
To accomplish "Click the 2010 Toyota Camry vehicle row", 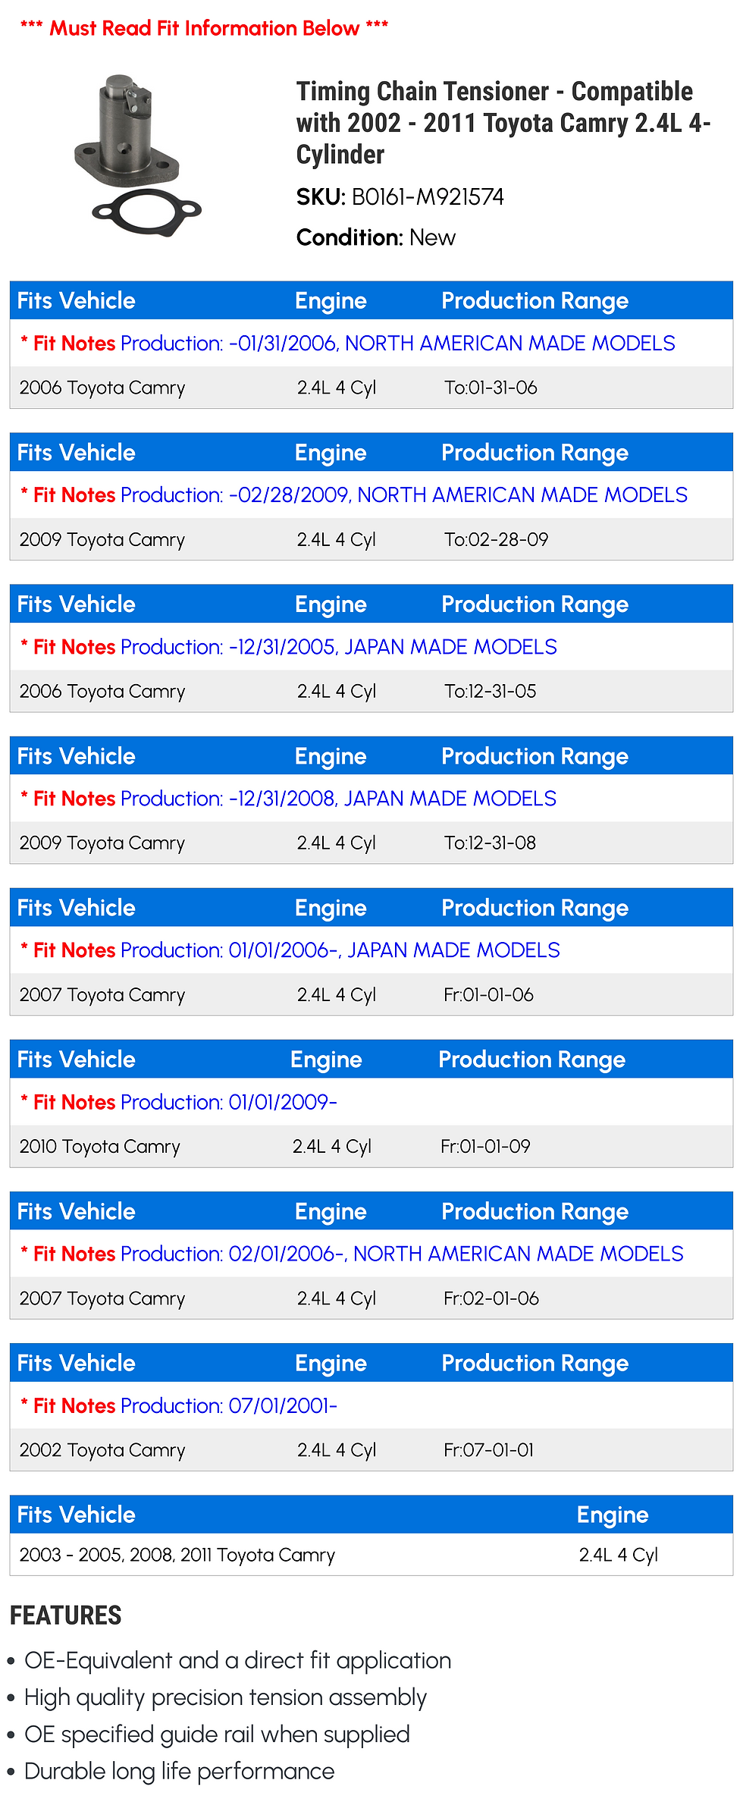I will pos(100,1147).
